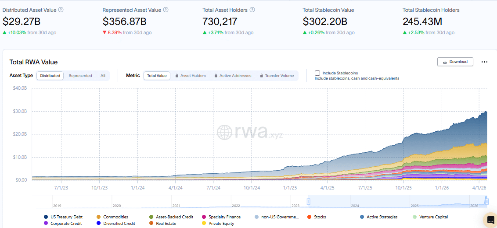Select the Represented asset type tab
The height and width of the screenshot is (228, 497).
pos(80,76)
